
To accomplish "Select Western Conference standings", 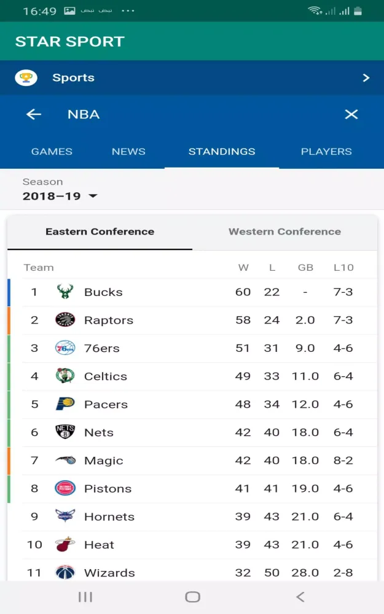I will (x=284, y=232).
